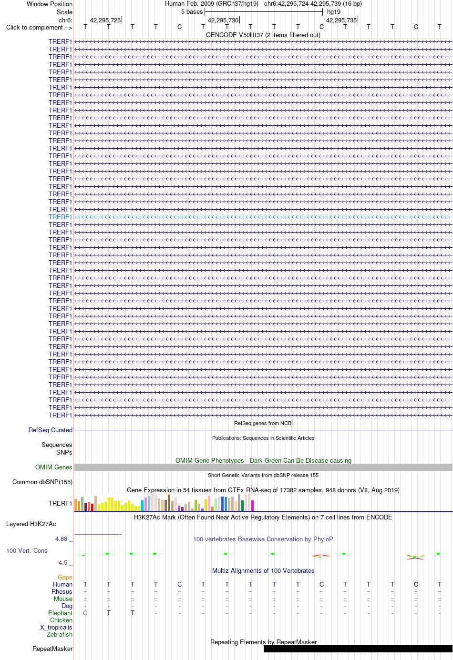Select the 'chr6:' ruler label

point(65,20)
